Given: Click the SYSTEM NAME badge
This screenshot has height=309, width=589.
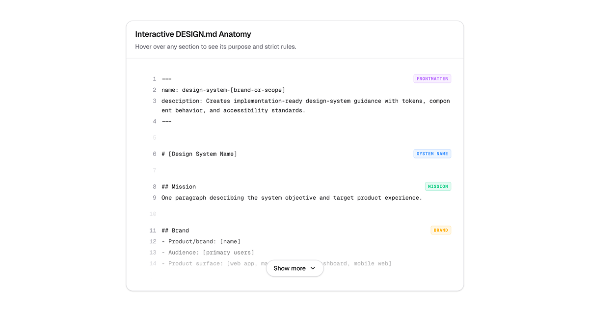Looking at the screenshot, I should 432,154.
